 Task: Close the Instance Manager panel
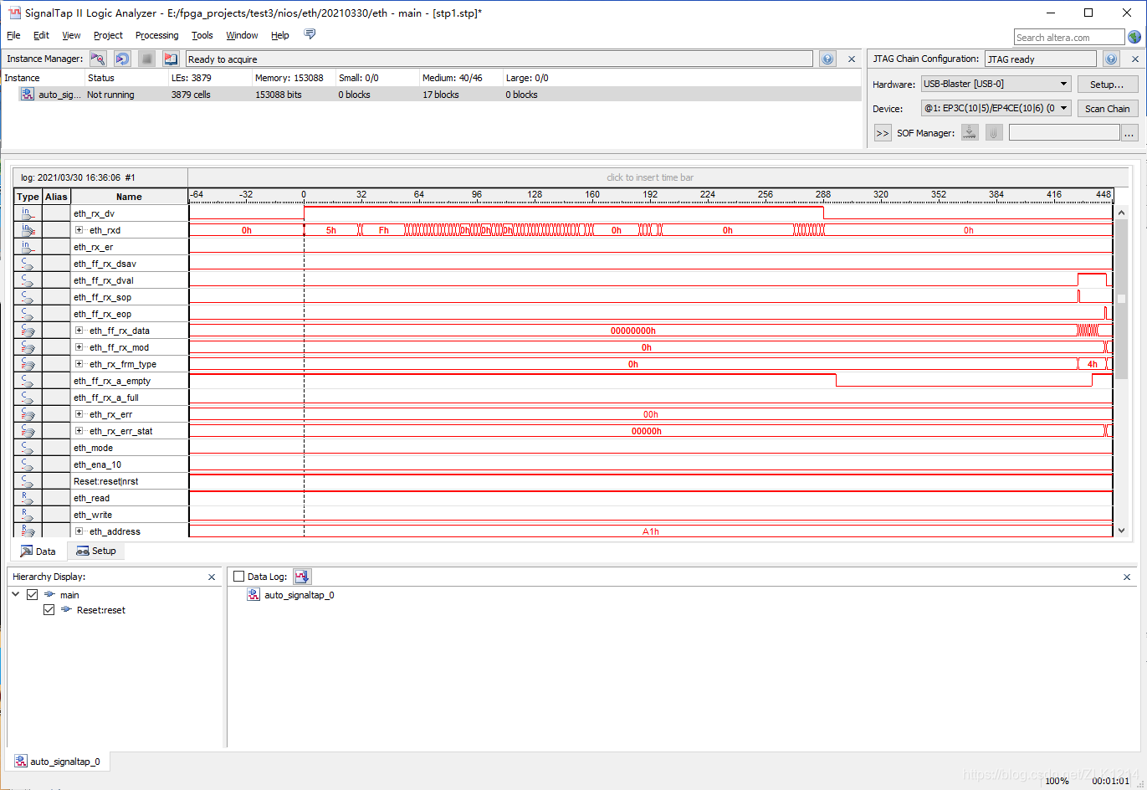pyautogui.click(x=852, y=59)
